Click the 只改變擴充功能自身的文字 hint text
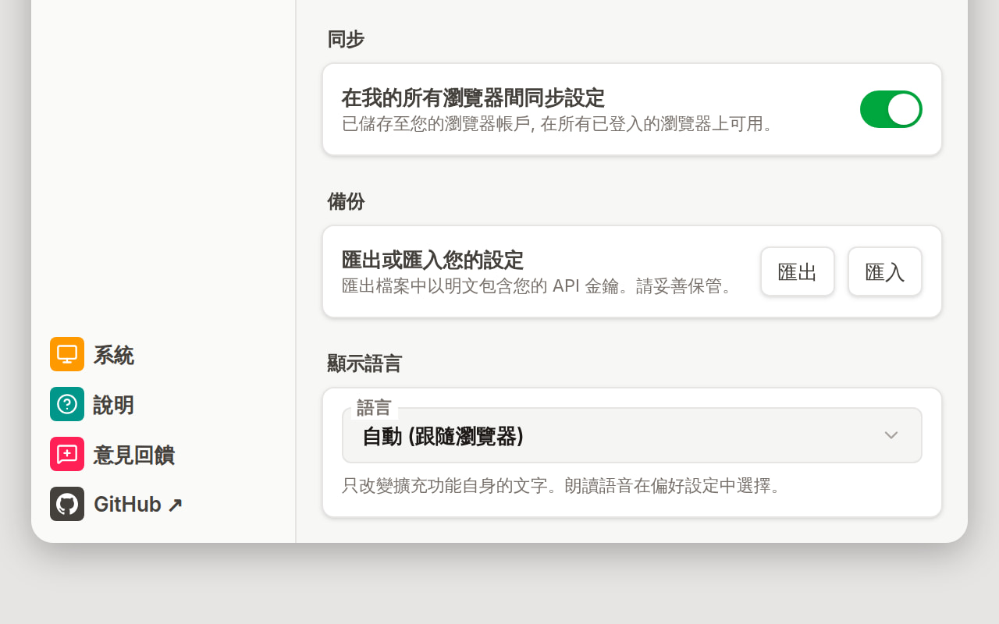This screenshot has width=999, height=624. [x=562, y=486]
